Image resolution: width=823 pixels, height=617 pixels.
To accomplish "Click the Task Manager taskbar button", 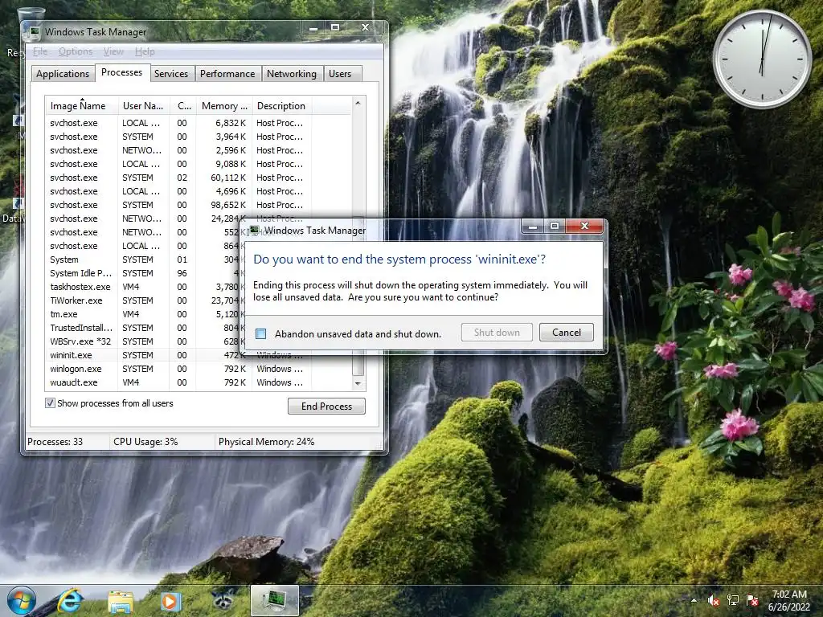I will [x=275, y=601].
